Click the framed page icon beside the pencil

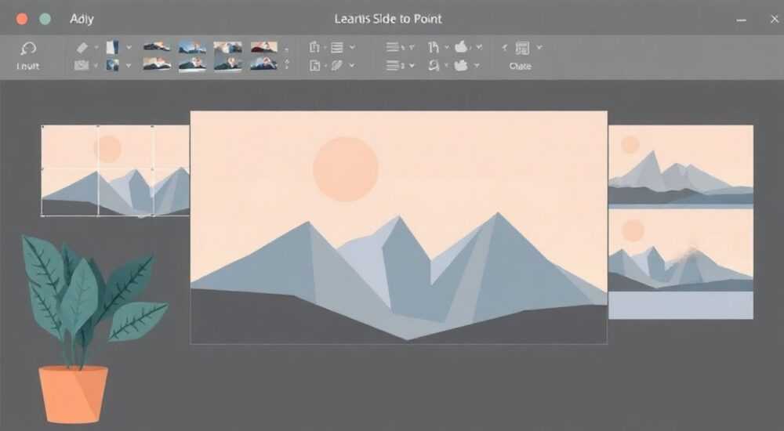[x=315, y=66]
